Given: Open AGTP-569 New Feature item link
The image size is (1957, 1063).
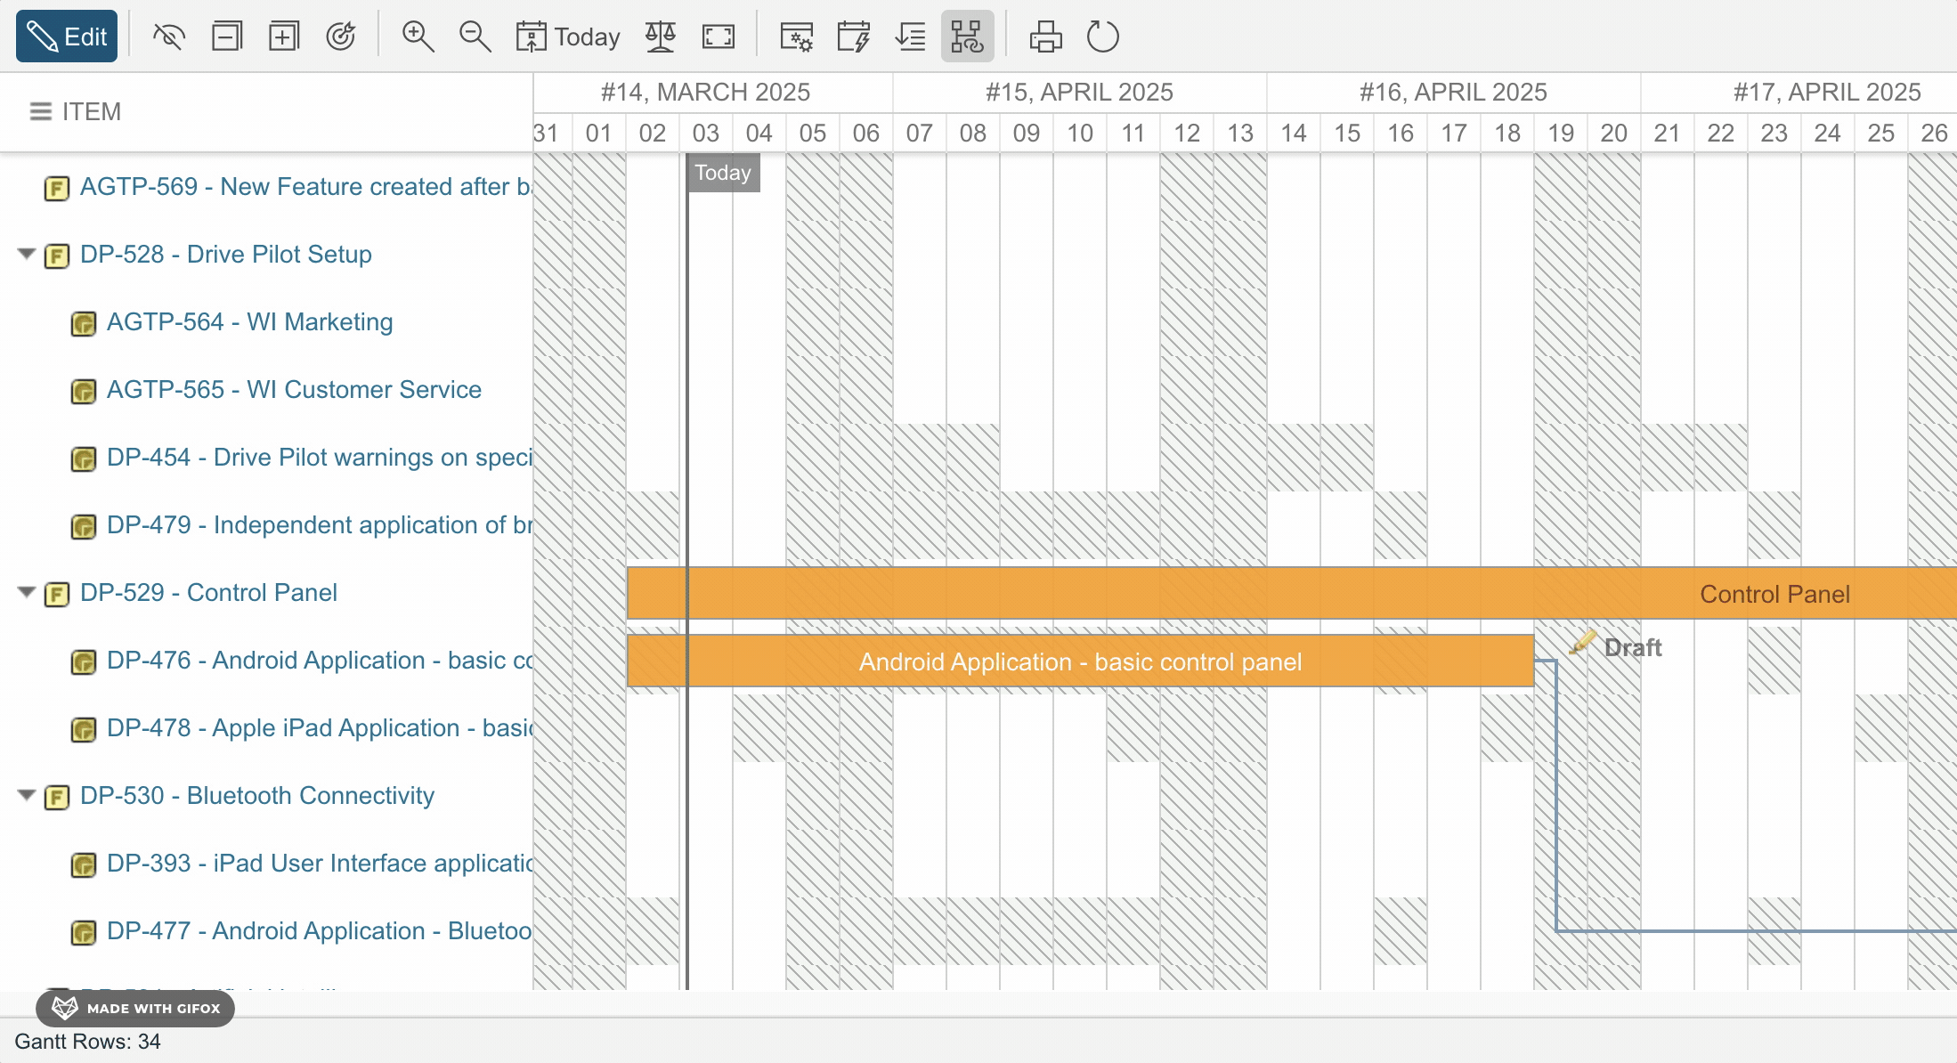Looking at the screenshot, I should click(305, 187).
